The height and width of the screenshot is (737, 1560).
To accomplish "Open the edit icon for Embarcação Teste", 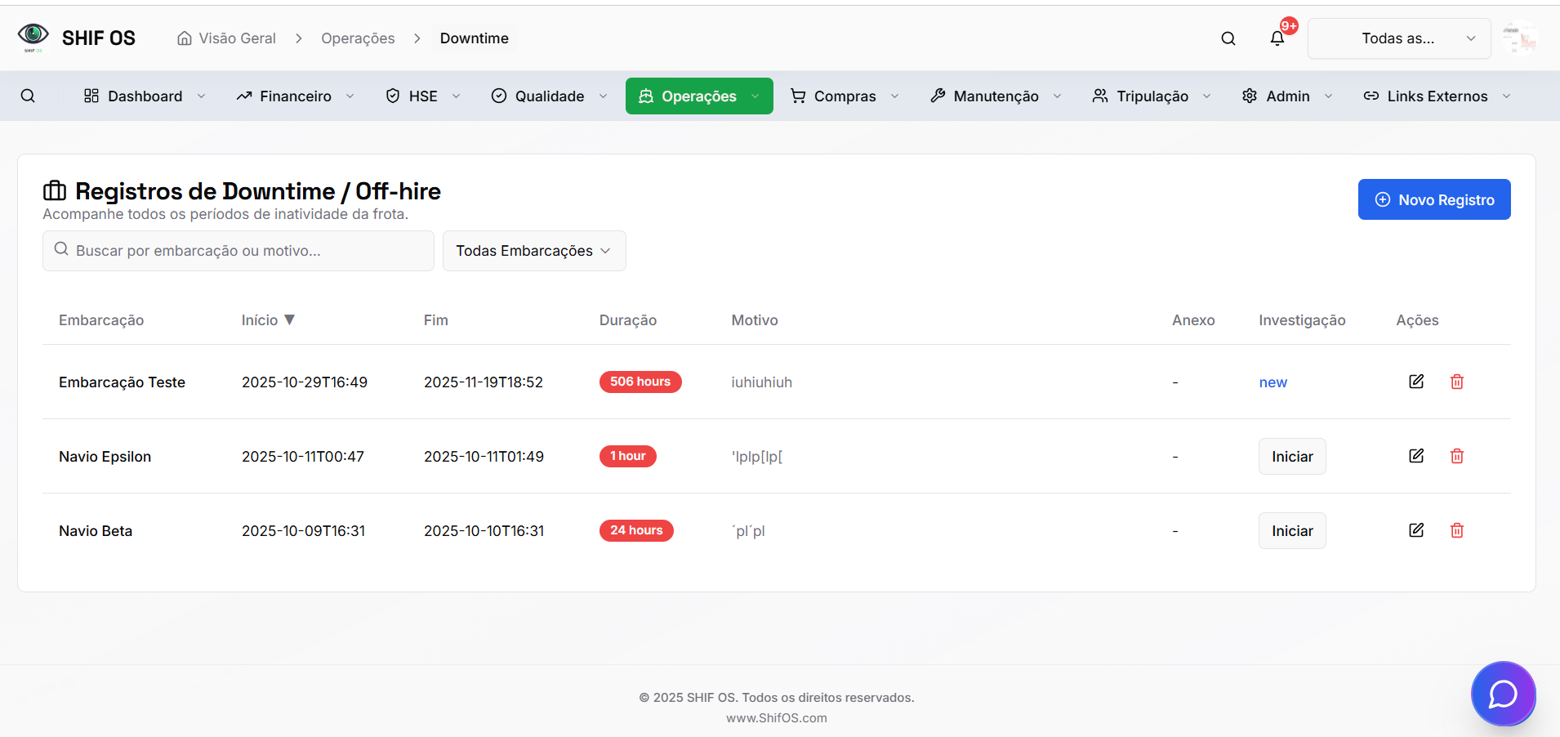I will click(x=1416, y=382).
